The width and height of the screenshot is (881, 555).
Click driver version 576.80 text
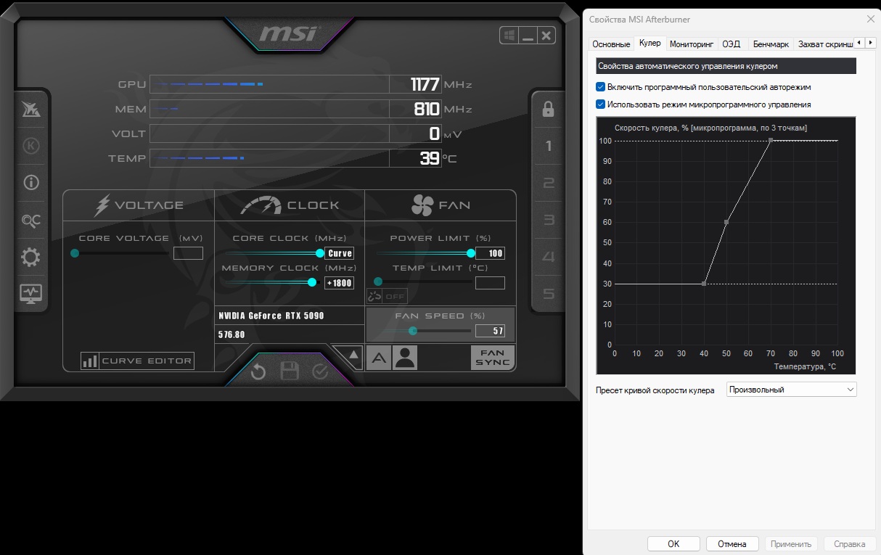click(x=232, y=335)
